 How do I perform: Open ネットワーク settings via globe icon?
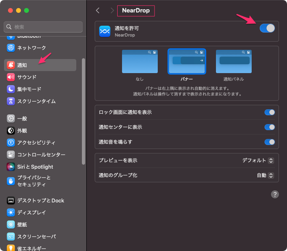click(11, 48)
